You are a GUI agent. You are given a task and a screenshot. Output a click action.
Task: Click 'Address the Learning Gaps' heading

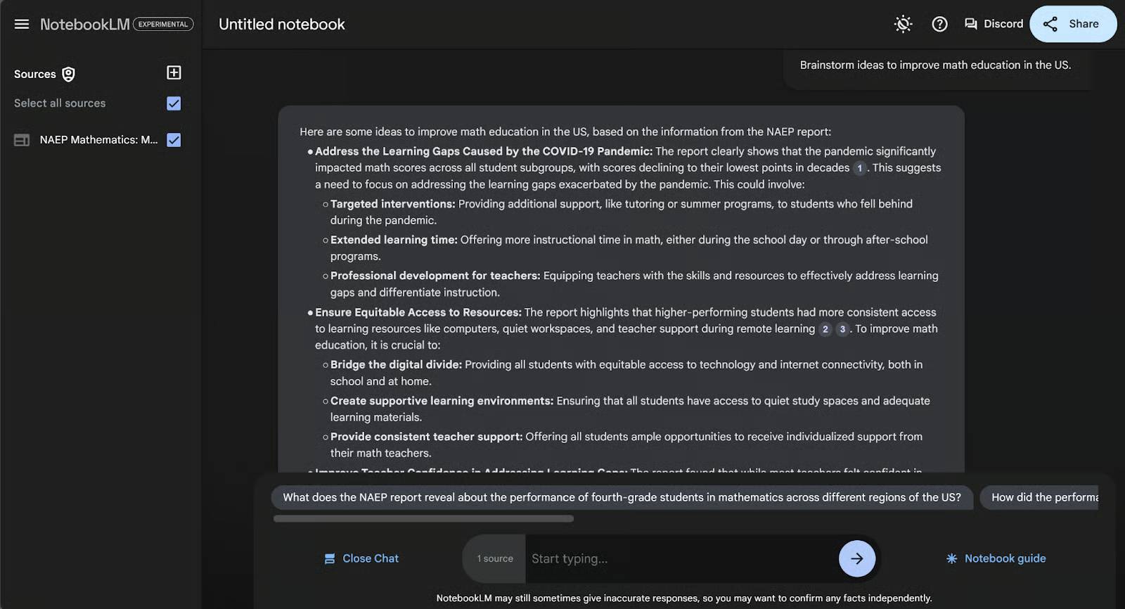(x=484, y=151)
